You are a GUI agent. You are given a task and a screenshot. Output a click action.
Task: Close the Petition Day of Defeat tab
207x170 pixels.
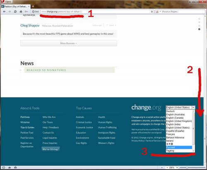pyautogui.click(x=29, y=7)
